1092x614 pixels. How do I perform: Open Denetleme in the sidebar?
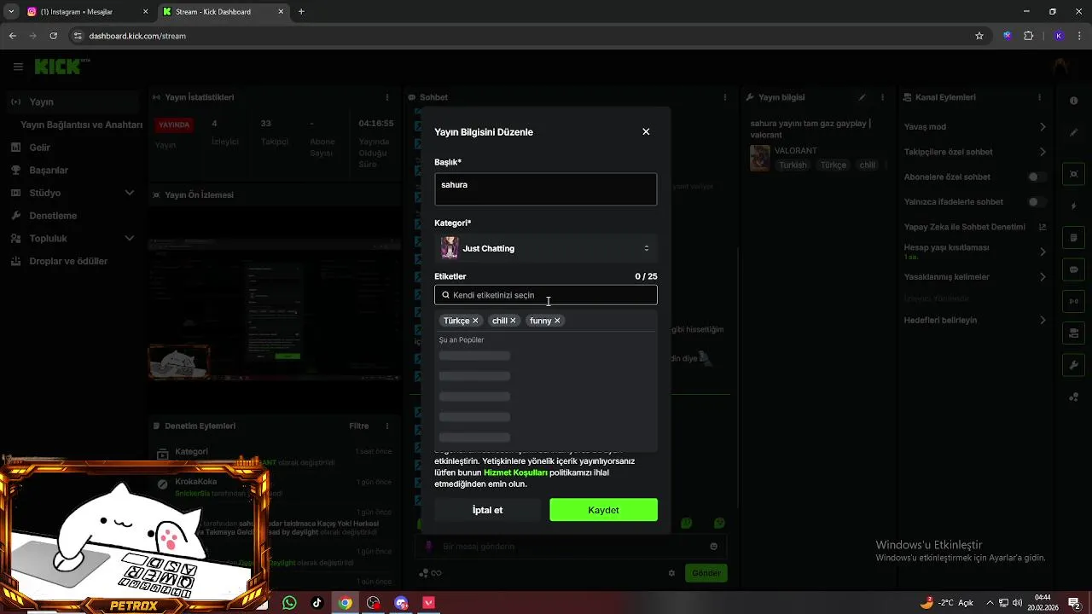click(x=53, y=216)
